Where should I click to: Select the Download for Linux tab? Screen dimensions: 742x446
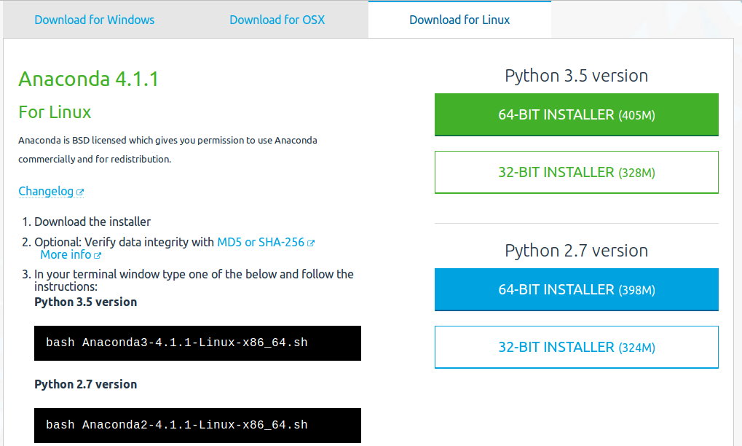(x=459, y=20)
